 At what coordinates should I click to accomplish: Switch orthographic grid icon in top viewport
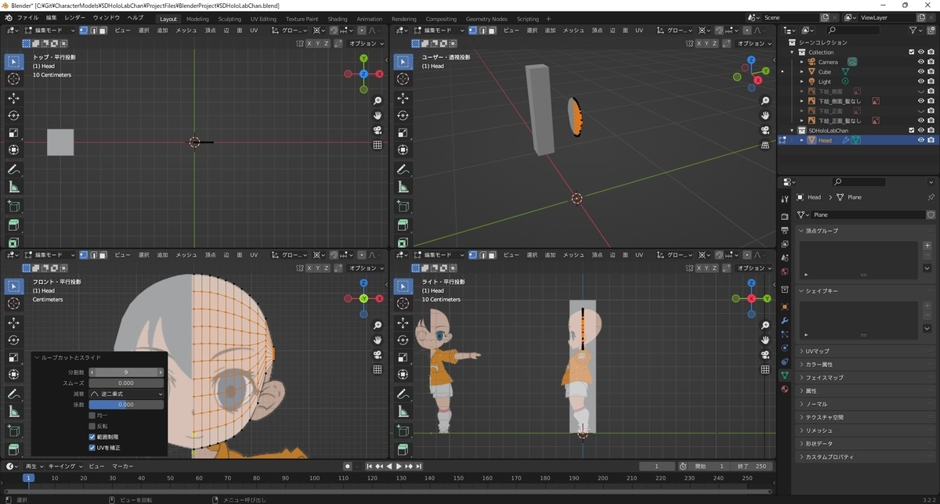pyautogui.click(x=378, y=145)
